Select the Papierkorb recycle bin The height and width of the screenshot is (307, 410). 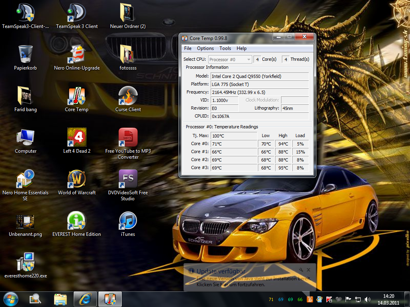(x=25, y=58)
